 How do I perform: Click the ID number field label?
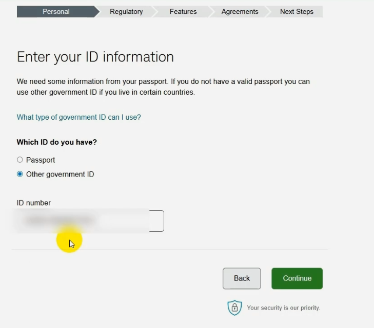(34, 203)
